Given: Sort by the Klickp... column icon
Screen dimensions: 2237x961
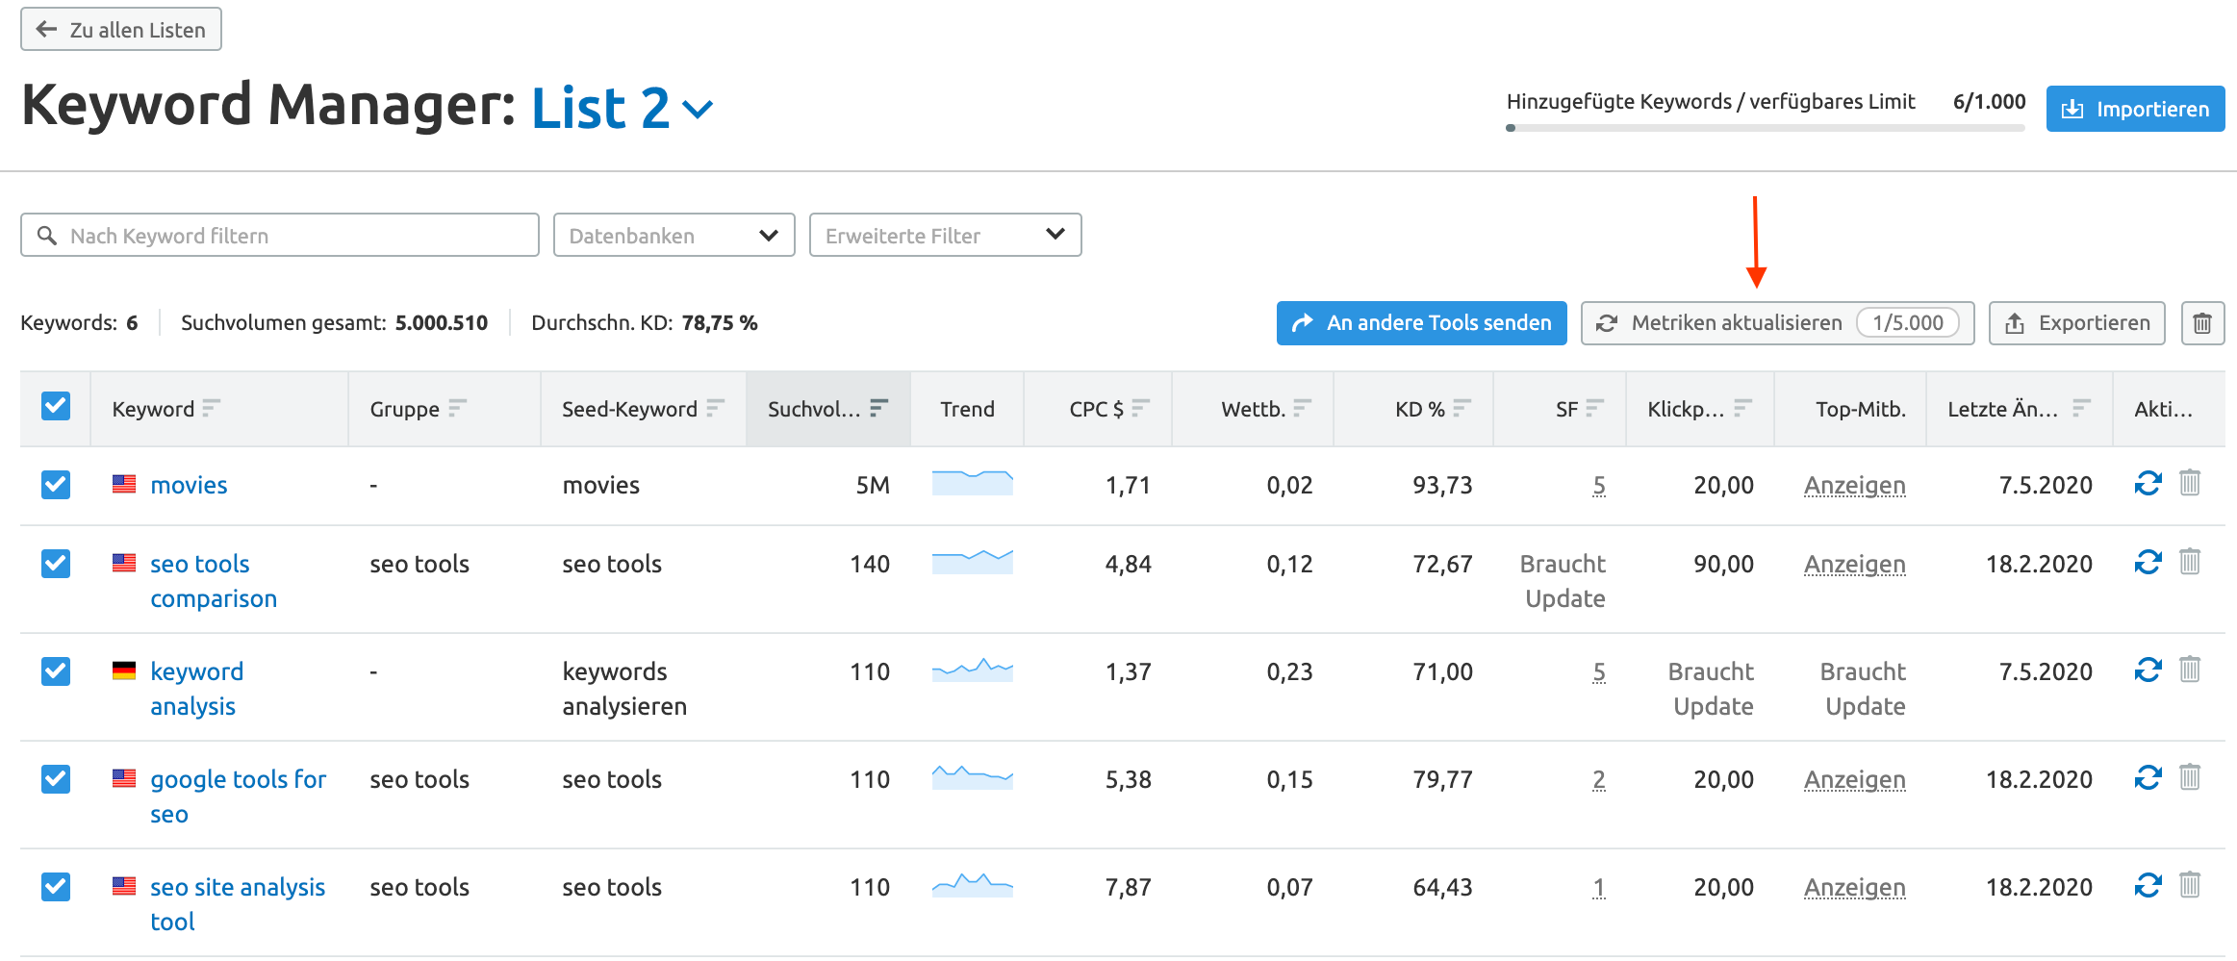Looking at the screenshot, I should [1742, 409].
